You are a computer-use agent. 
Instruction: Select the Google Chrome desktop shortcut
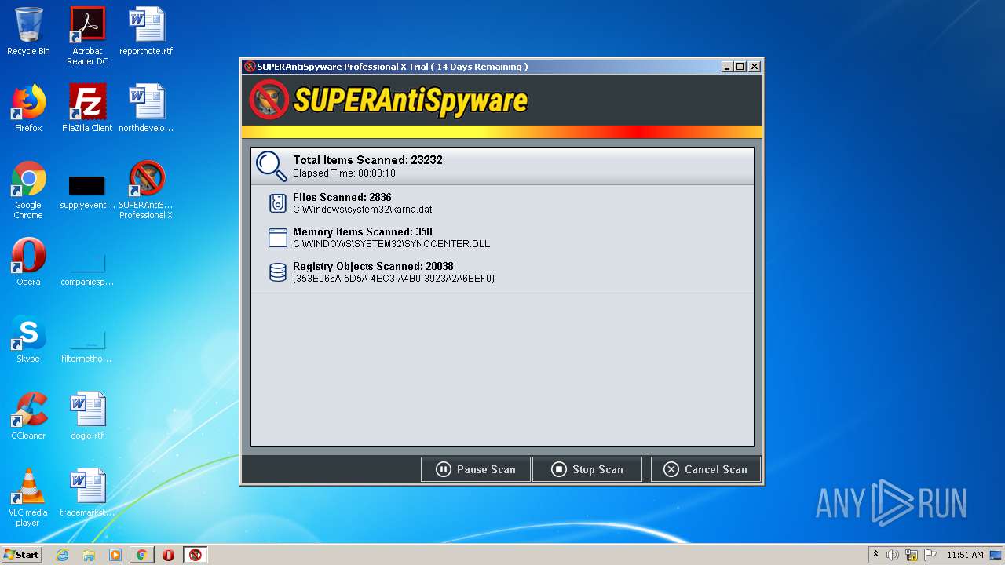pos(28,190)
